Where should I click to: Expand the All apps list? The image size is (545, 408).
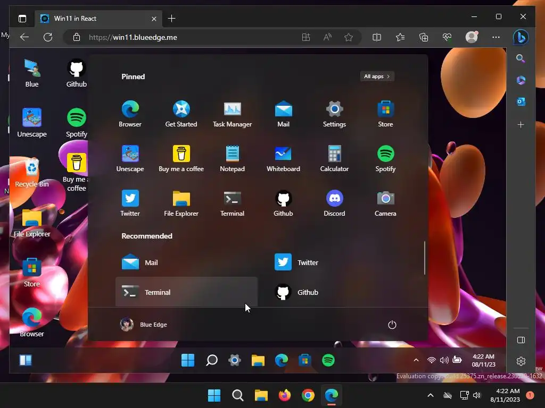pos(377,76)
